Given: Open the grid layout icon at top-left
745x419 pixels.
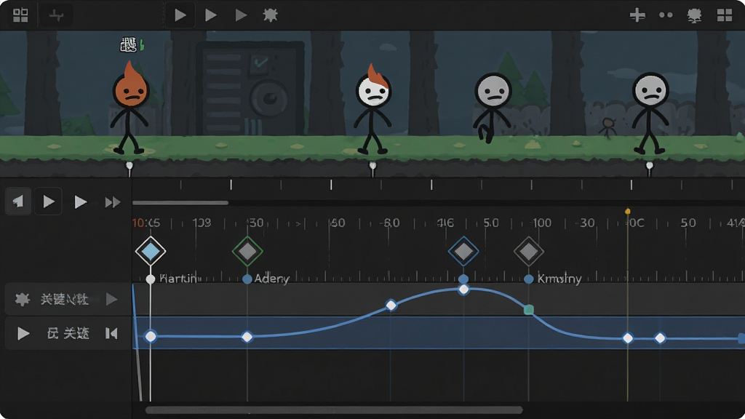Looking at the screenshot, I should (20, 15).
